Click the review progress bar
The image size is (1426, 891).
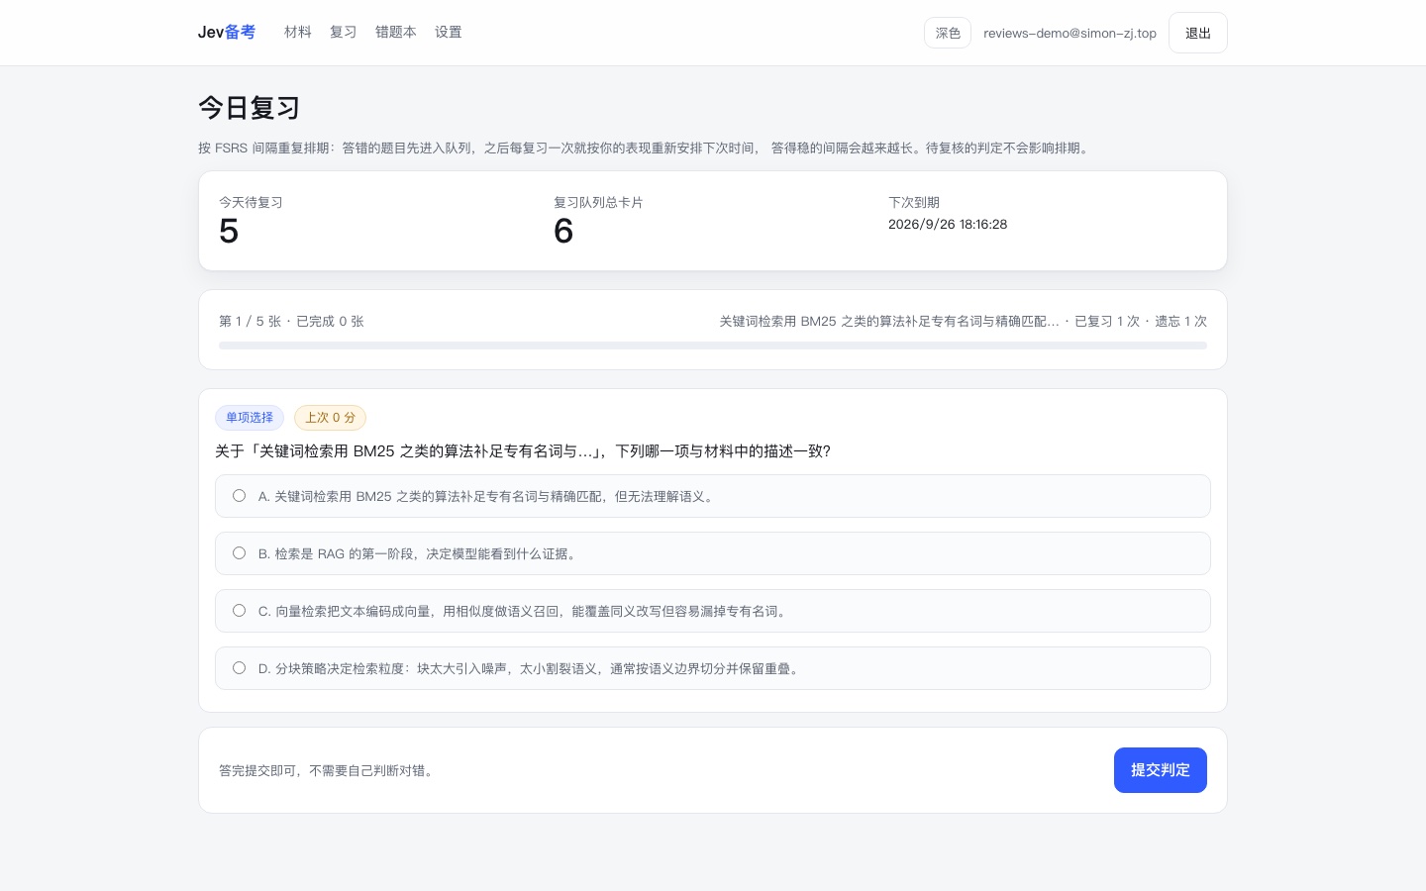pos(713,346)
